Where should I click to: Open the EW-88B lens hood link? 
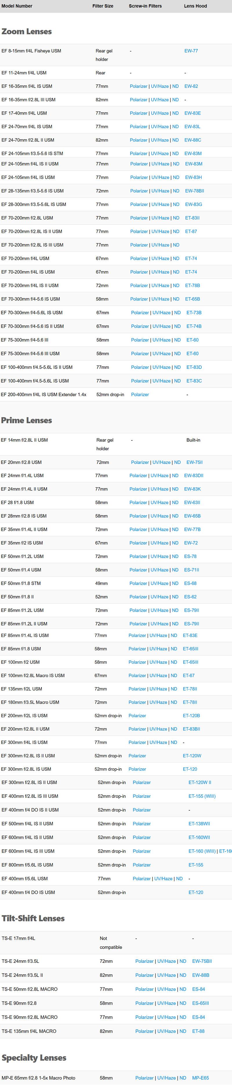[200, 975]
